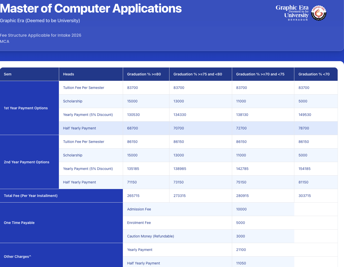Click the Enrolment Fee value 5000
Screen dimensions: 344x267
[241, 223]
